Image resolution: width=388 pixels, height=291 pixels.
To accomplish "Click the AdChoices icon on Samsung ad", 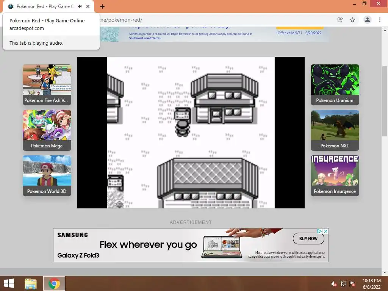I will coord(320,231).
